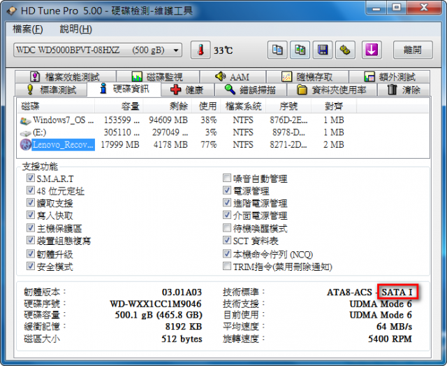This screenshot has height=366, width=447.
Task: Click the floppy disk save icon
Action: (x=323, y=50)
